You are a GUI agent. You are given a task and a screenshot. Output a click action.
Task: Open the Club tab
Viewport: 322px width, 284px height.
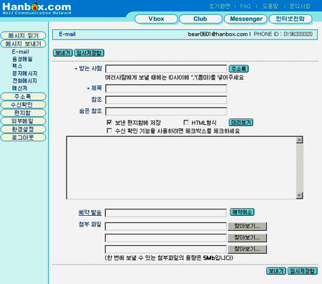click(200, 19)
